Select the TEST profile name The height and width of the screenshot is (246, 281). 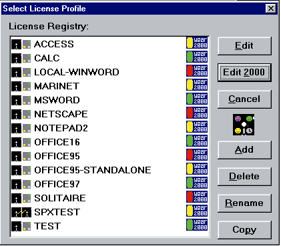tap(47, 226)
